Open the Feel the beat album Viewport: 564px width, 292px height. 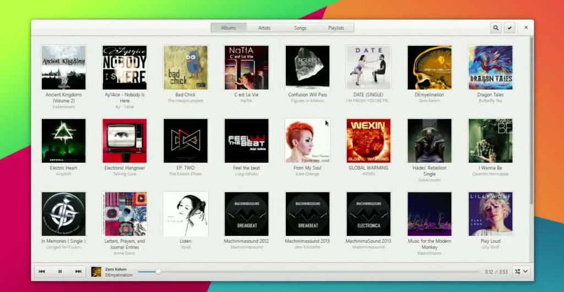(246, 140)
